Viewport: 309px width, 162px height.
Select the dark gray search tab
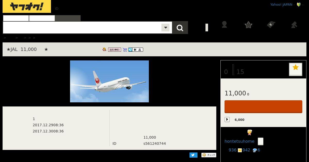pyautogui.click(x=68, y=18)
